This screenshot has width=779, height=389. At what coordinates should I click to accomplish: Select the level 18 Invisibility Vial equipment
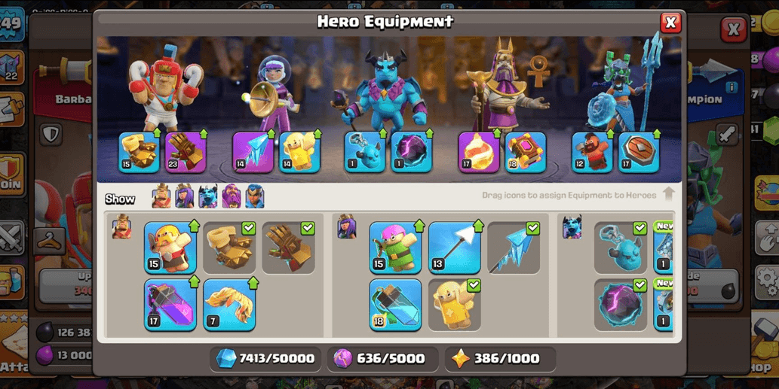point(395,305)
